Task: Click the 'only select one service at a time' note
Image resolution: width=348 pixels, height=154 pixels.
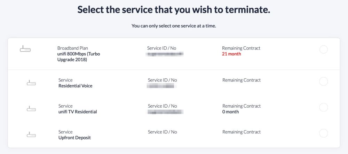Action: (174, 26)
